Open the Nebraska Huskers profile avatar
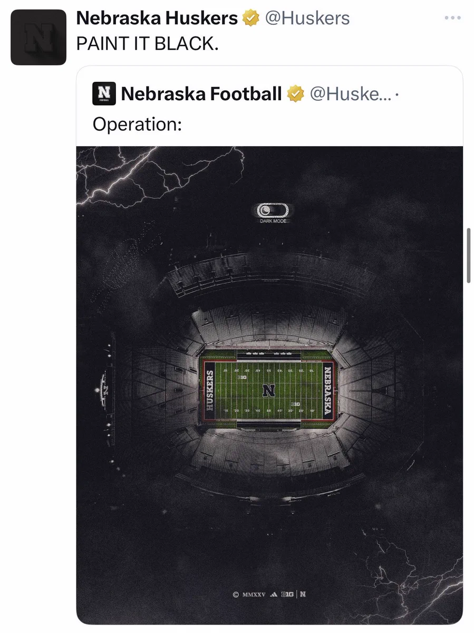 point(38,37)
